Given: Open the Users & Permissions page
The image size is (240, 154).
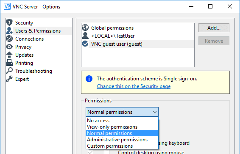Looking at the screenshot, I should 39,31.
